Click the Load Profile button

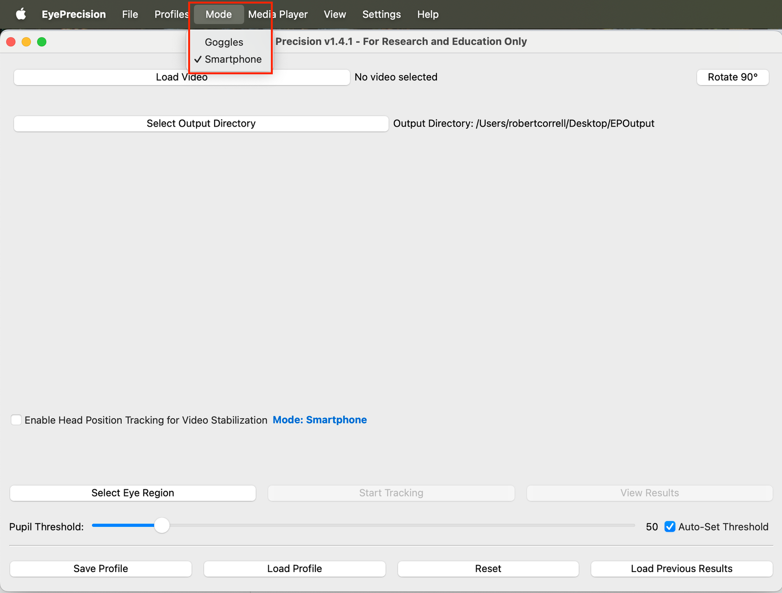coord(294,569)
